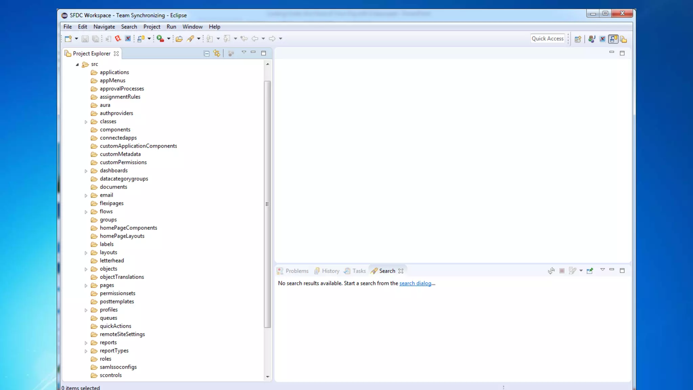This screenshot has height=390, width=693.
Task: Click the search dialog link
Action: click(415, 283)
